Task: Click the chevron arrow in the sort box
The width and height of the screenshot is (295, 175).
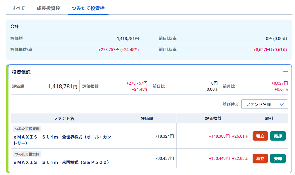Action: tap(282, 104)
